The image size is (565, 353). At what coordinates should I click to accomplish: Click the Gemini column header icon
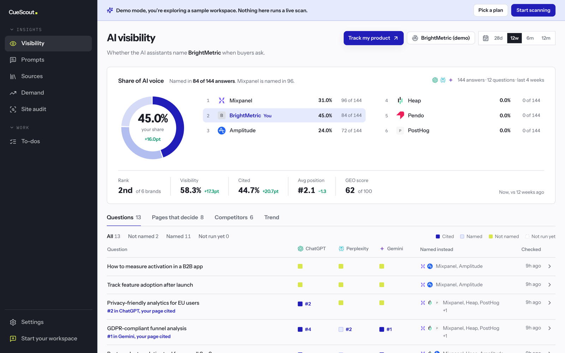(x=382, y=249)
